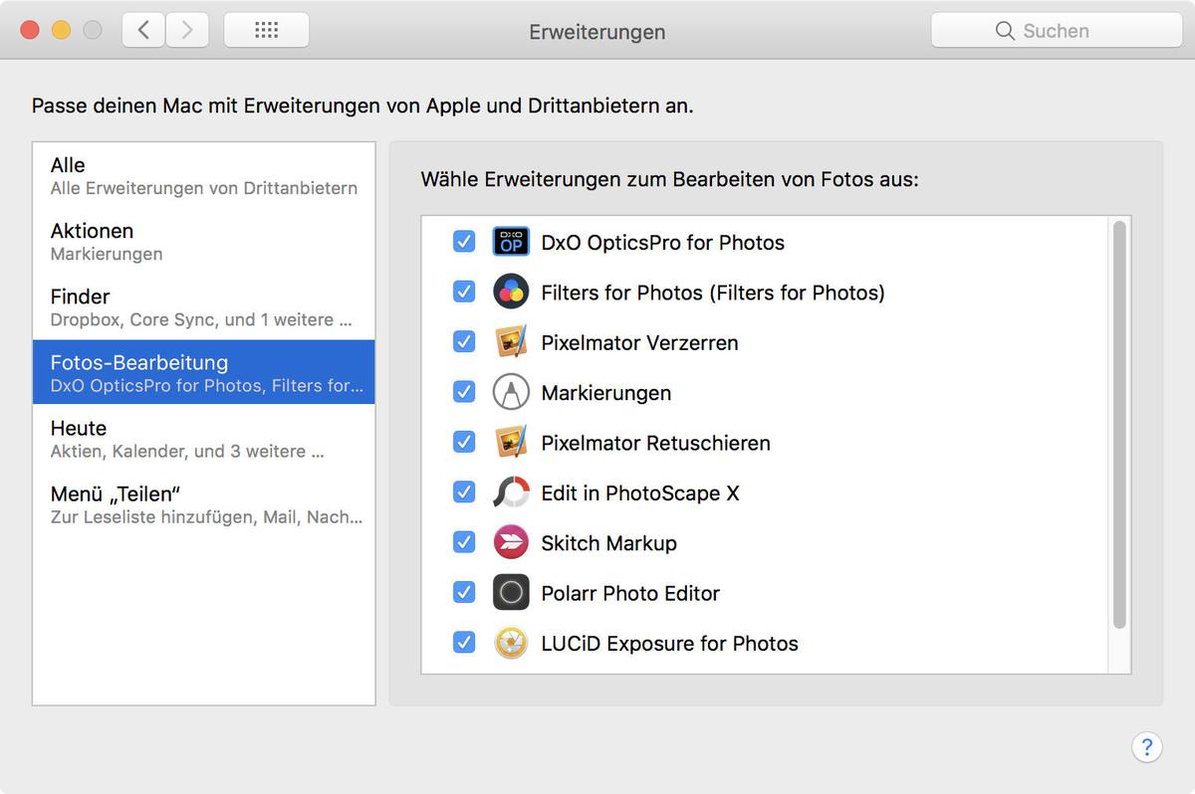Click the Pixelmator Verzerren label
The width and height of the screenshot is (1195, 794).
[x=639, y=343]
